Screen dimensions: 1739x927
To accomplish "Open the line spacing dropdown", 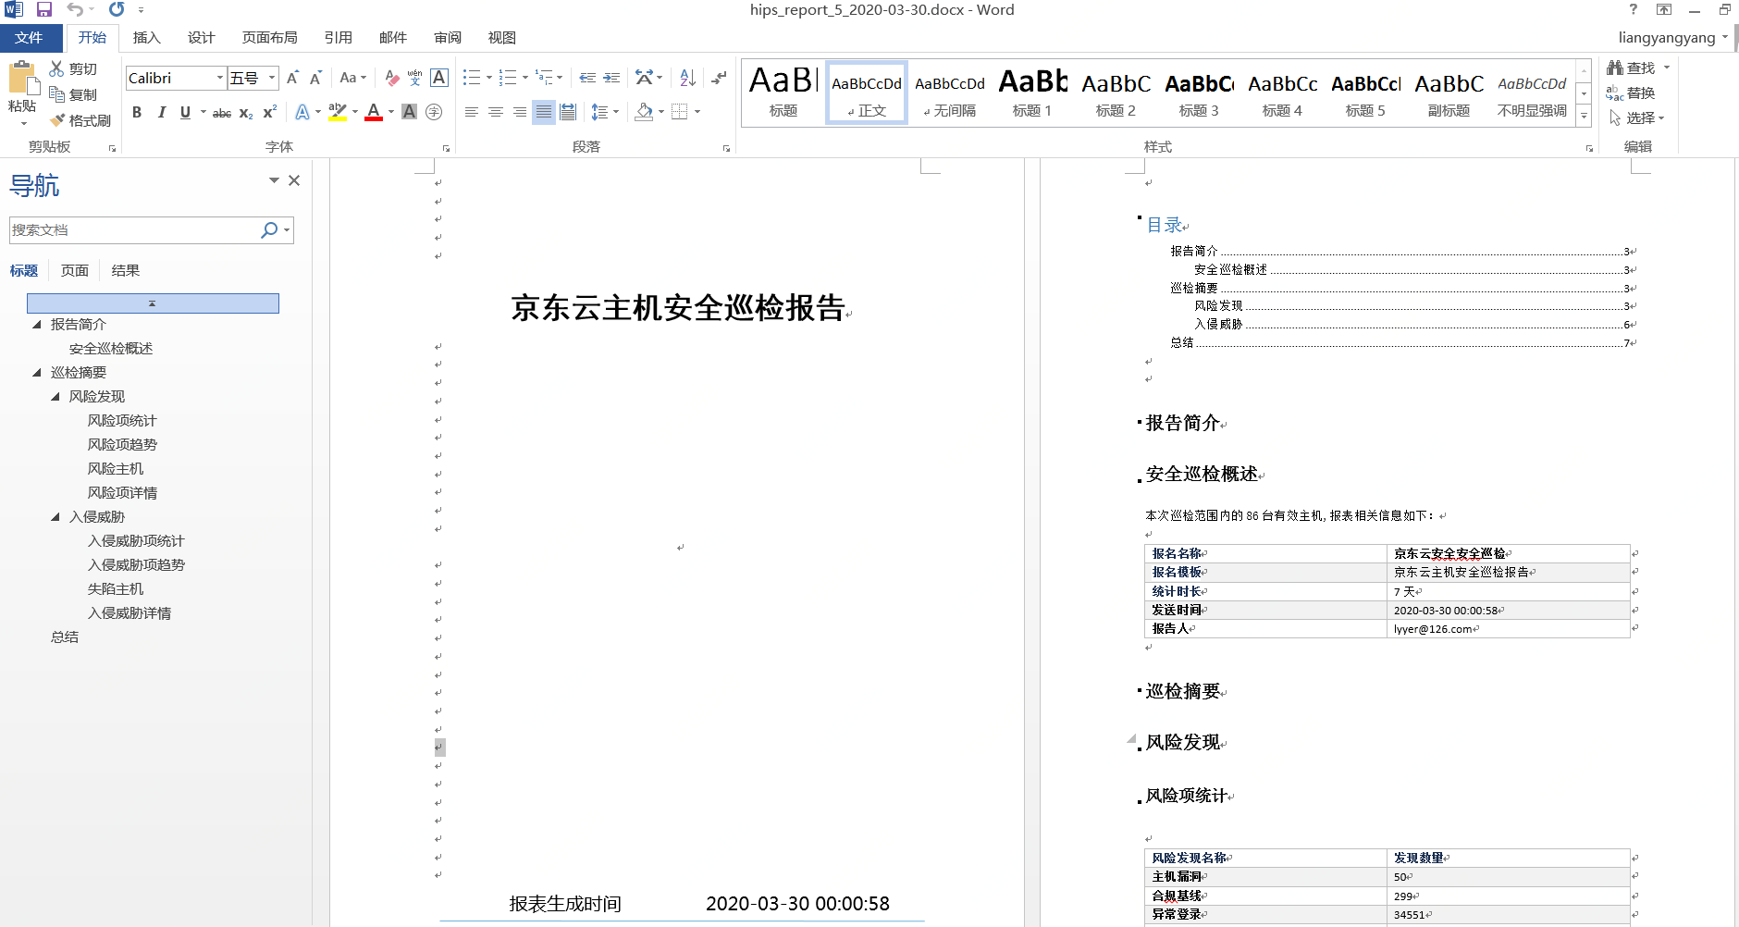I will tap(604, 112).
